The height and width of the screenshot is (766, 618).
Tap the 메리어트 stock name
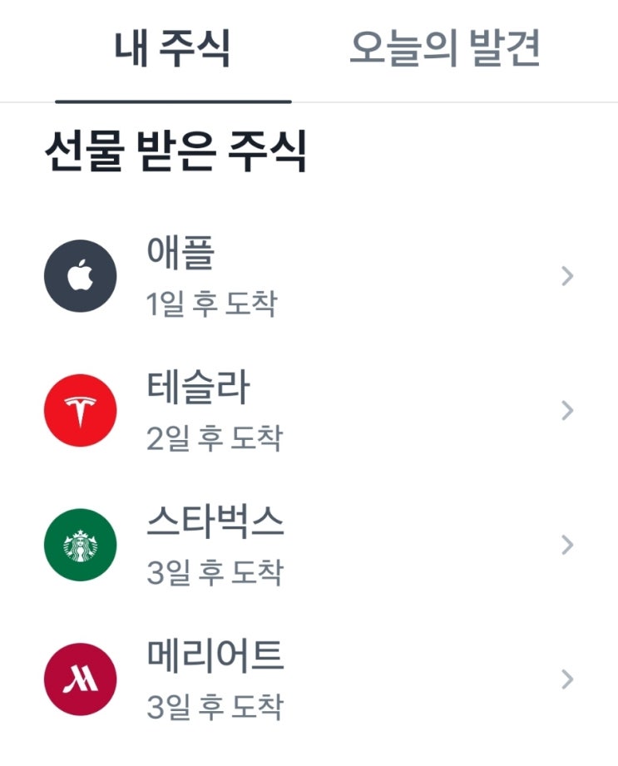pyautogui.click(x=215, y=657)
